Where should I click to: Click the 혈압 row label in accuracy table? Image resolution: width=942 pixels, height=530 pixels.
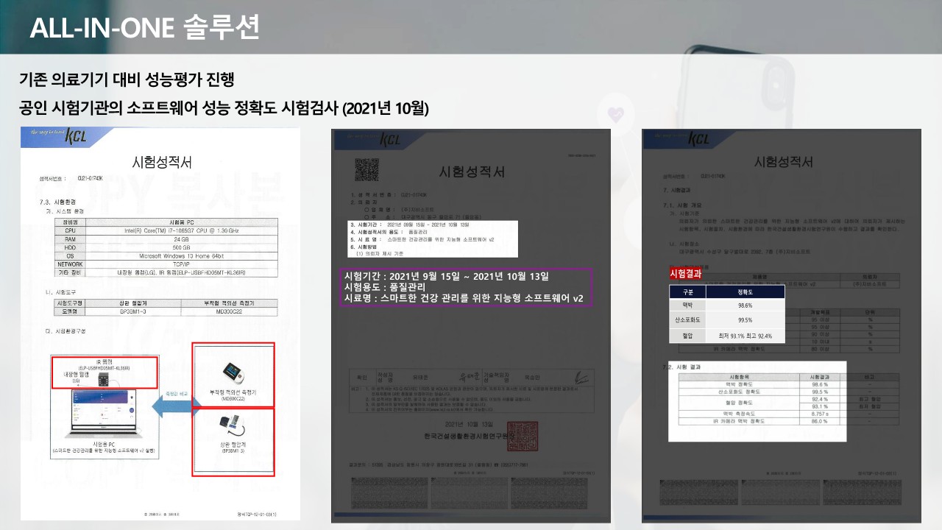click(x=688, y=336)
